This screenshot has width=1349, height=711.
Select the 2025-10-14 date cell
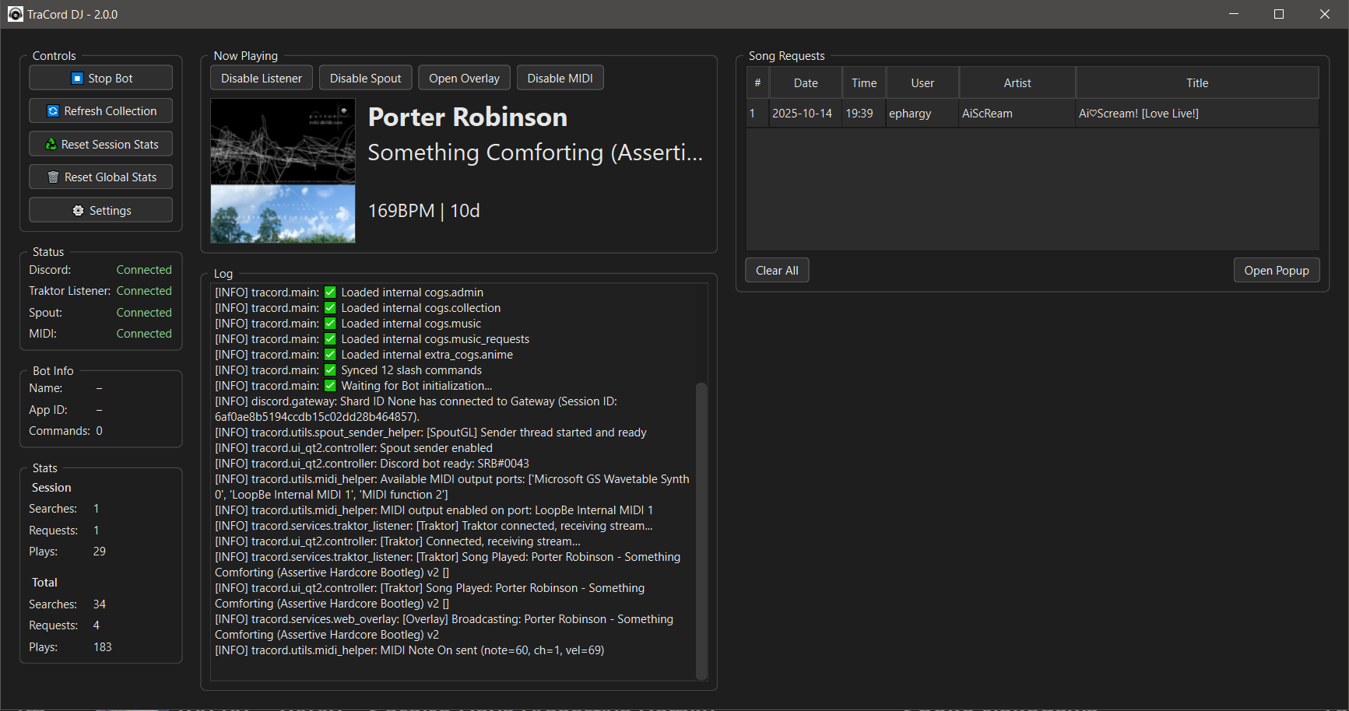805,114
